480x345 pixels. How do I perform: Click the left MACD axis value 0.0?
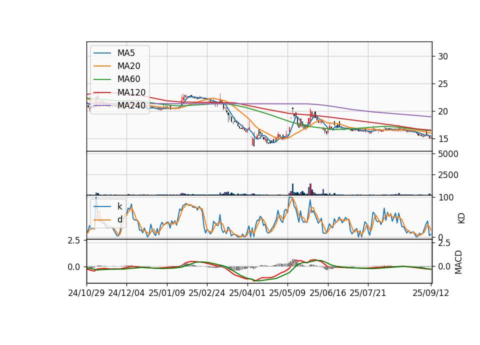74,267
